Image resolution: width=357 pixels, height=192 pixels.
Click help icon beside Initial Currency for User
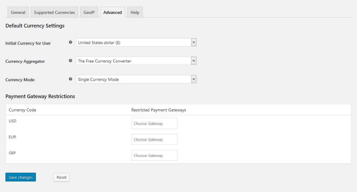click(x=71, y=42)
